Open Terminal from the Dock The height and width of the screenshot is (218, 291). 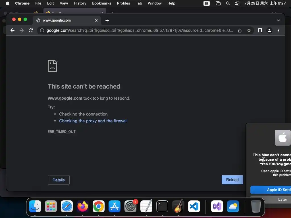click(162, 206)
